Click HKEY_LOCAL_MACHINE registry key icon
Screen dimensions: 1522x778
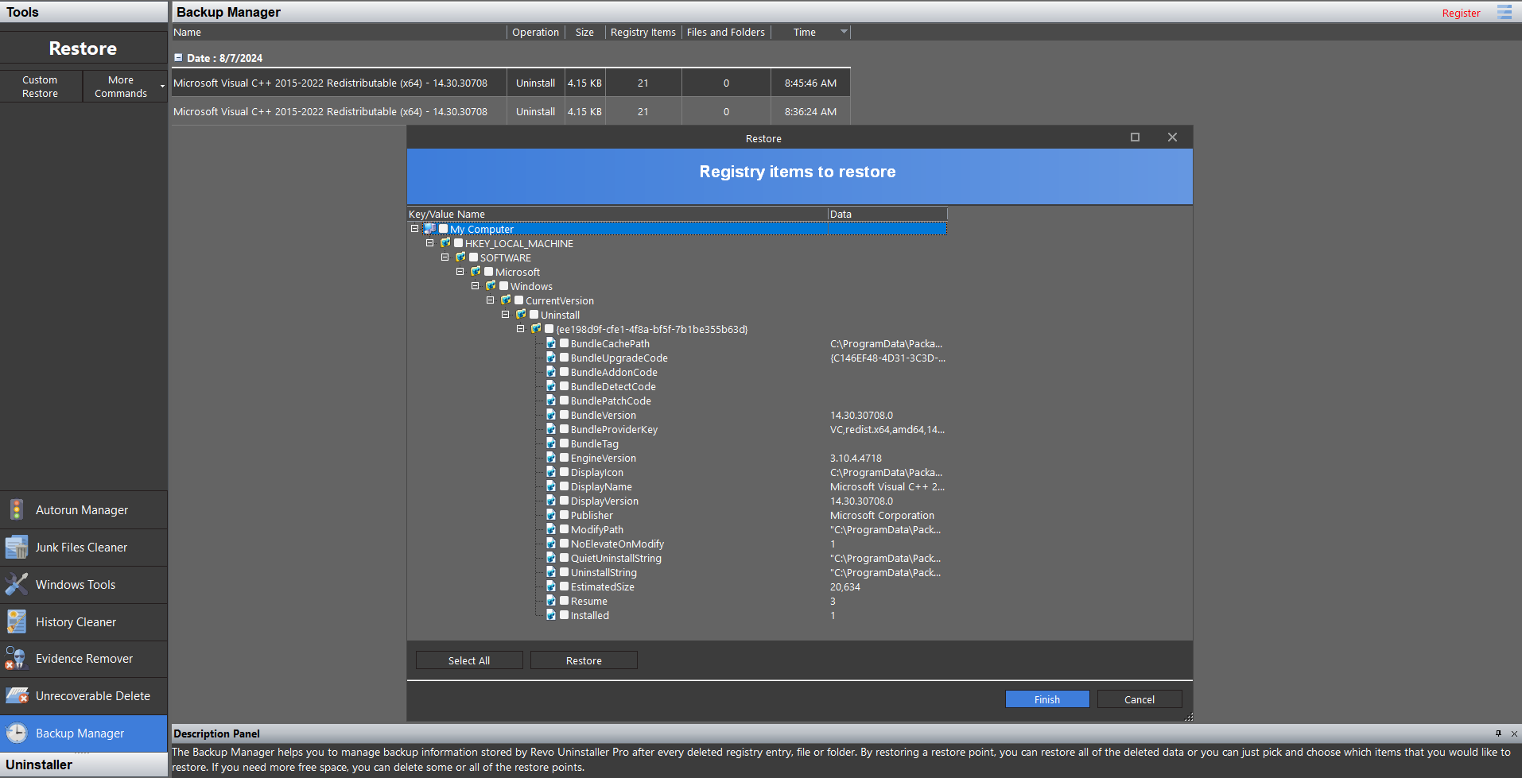[x=445, y=243]
